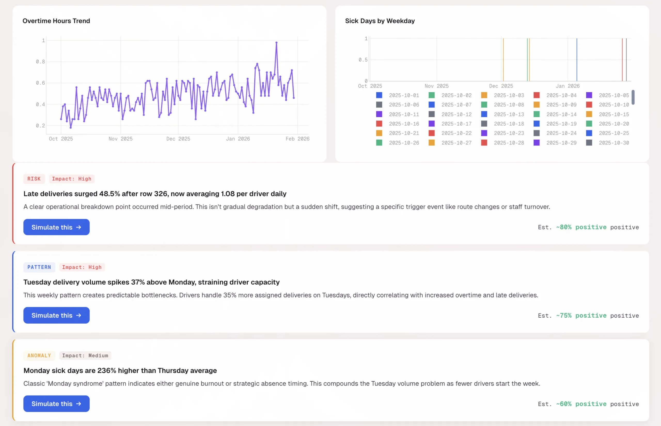
Task: Click the Impact: Medium tag beside ANOMALY
Action: pyautogui.click(x=85, y=356)
